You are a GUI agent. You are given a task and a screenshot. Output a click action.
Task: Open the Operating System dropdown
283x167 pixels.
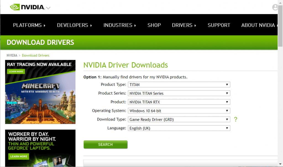tap(179, 111)
